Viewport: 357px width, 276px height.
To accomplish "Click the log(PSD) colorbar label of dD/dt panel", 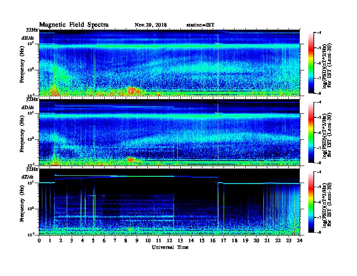I will click(x=327, y=135).
